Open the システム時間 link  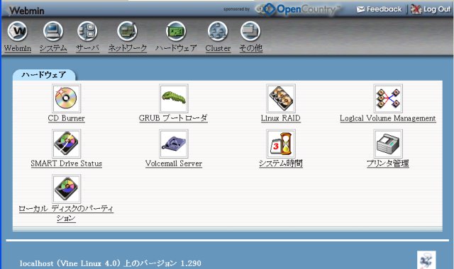(281, 164)
